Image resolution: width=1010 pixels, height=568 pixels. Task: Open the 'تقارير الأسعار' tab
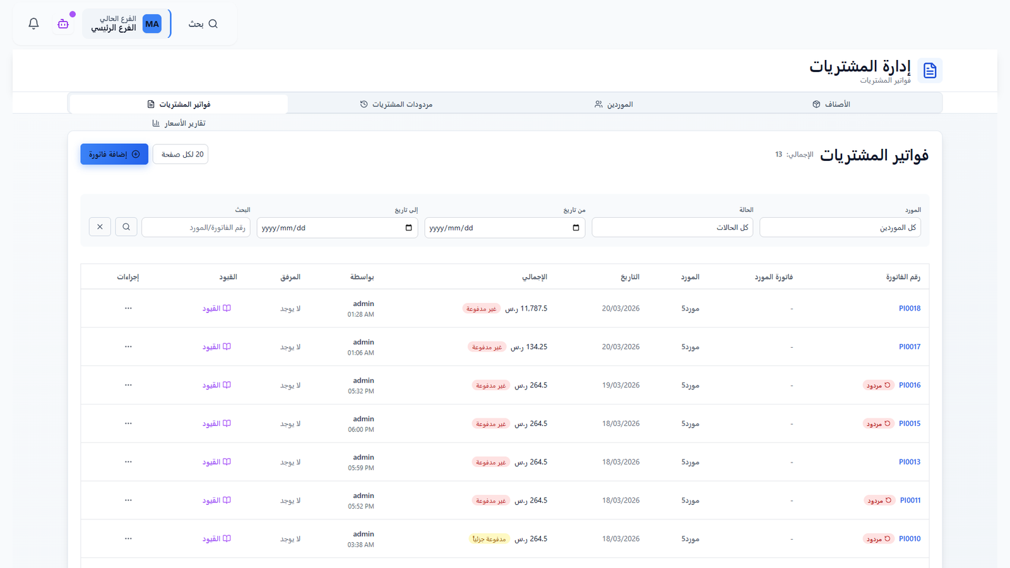179,124
